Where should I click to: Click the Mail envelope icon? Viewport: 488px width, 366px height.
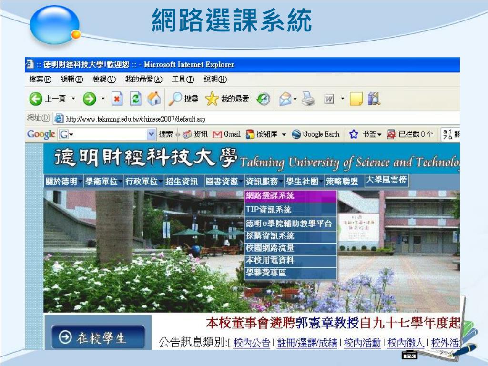285,99
